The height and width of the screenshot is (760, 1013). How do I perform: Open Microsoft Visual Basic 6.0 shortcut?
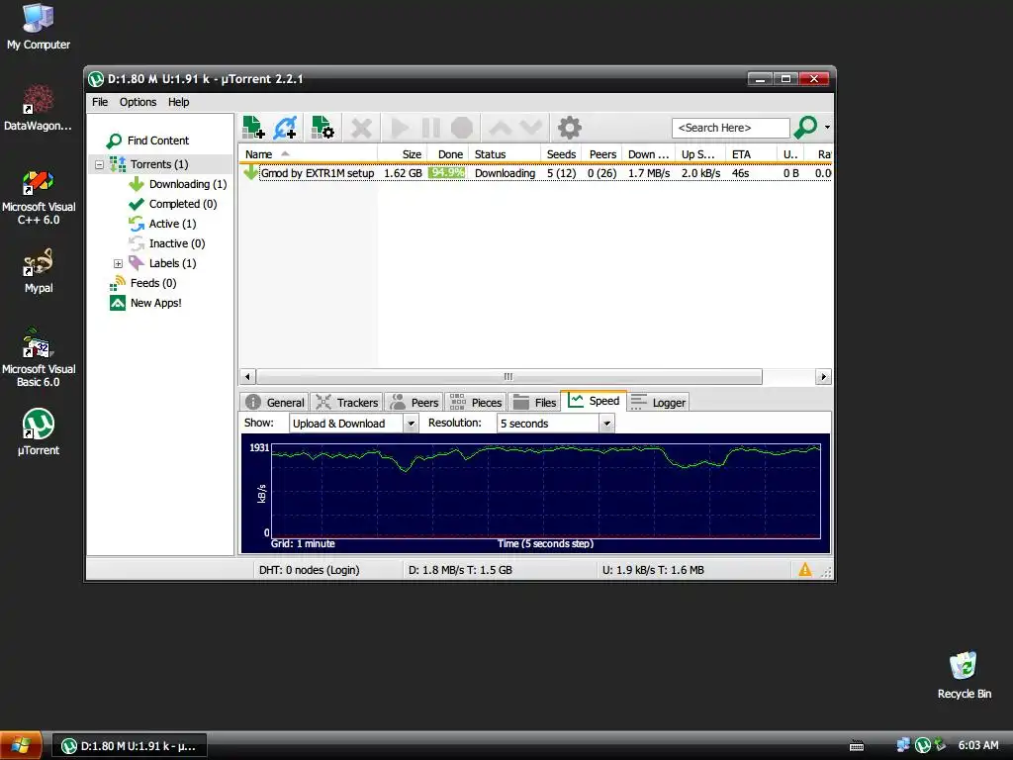[x=39, y=357]
